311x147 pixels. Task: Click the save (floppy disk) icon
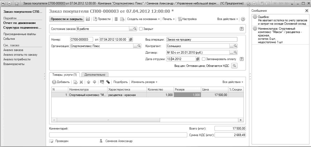(88, 19)
